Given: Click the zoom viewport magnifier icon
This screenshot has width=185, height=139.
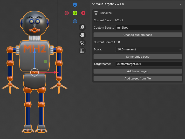Looking at the screenshot, I should pos(82,27).
